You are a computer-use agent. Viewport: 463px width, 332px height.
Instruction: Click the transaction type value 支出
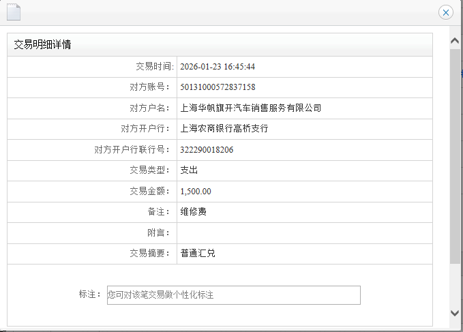click(x=189, y=170)
